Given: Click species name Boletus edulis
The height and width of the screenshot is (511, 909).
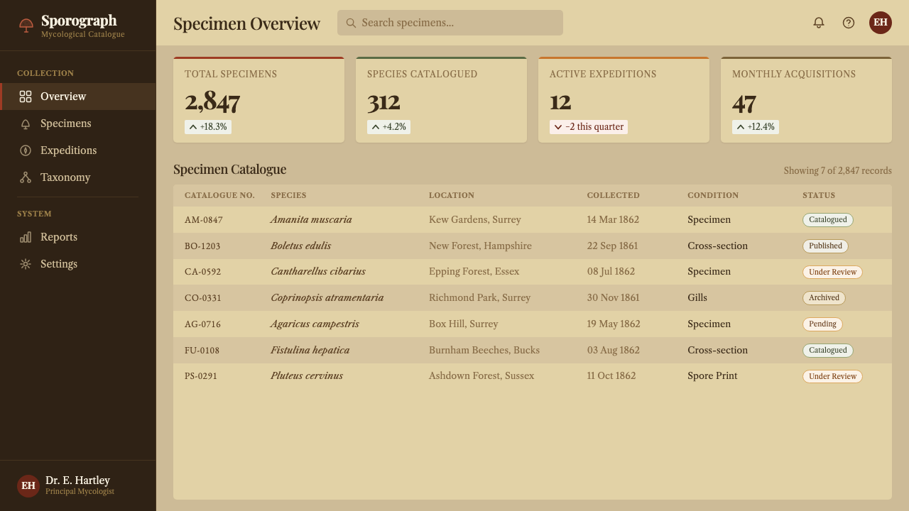Looking at the screenshot, I should pyautogui.click(x=300, y=246).
